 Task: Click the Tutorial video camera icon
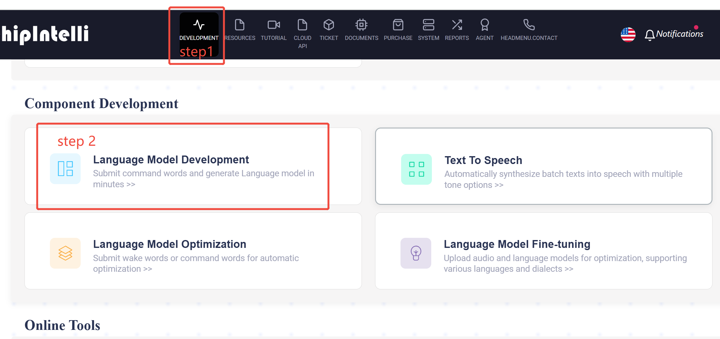(273, 25)
